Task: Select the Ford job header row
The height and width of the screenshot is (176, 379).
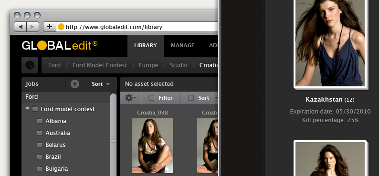Action: (x=66, y=97)
